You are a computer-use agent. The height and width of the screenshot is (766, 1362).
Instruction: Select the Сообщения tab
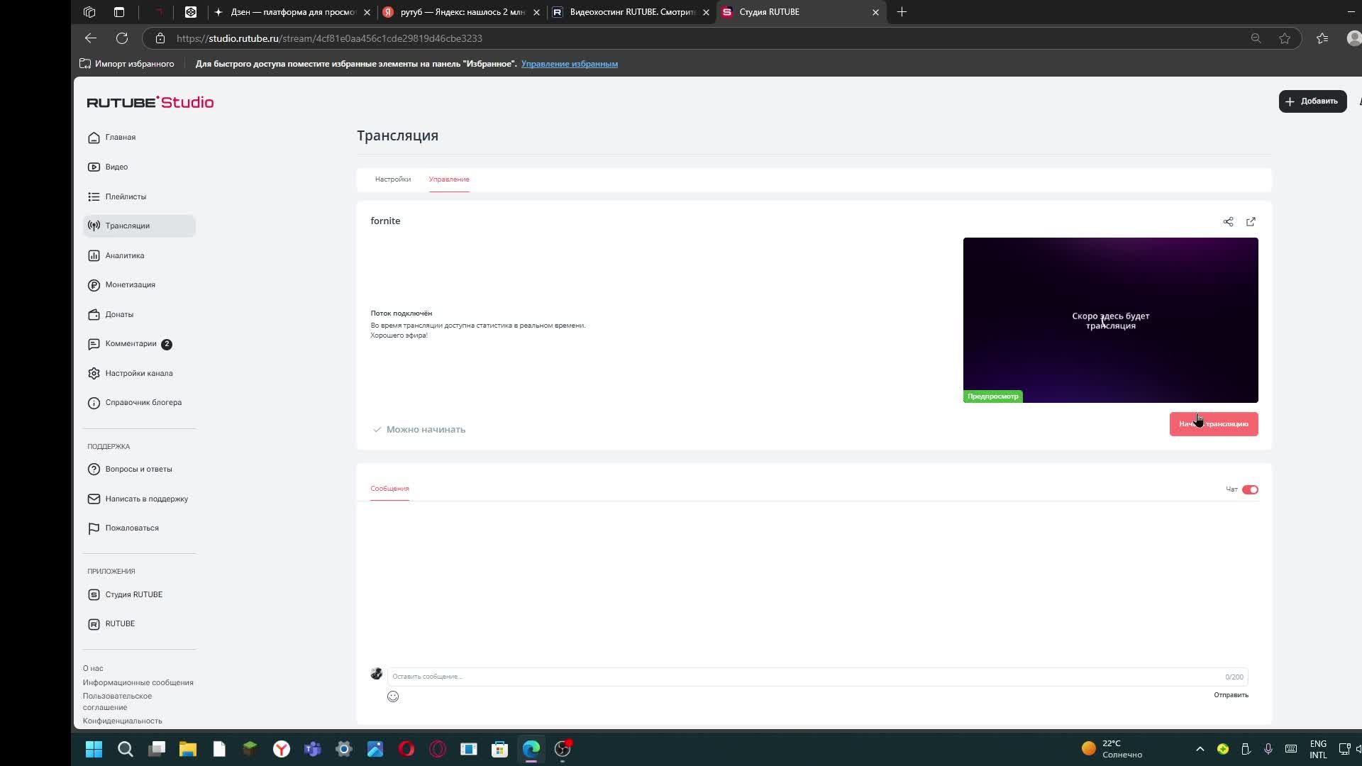[x=389, y=489]
